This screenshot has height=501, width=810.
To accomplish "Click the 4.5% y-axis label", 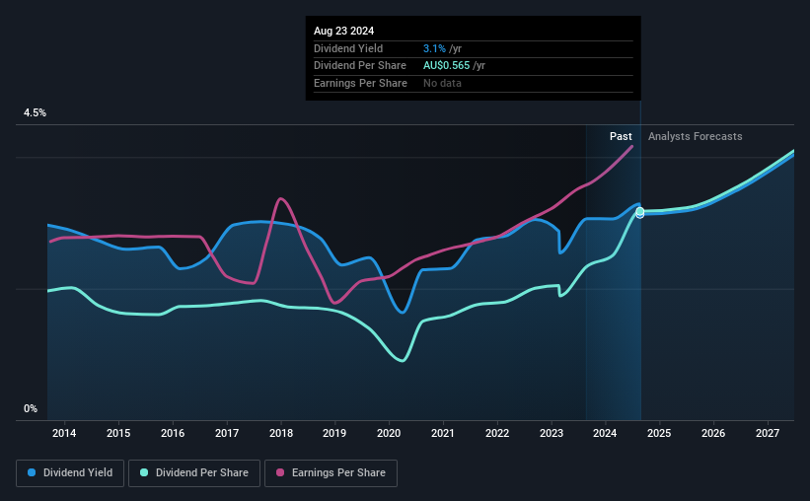I will [x=36, y=112].
